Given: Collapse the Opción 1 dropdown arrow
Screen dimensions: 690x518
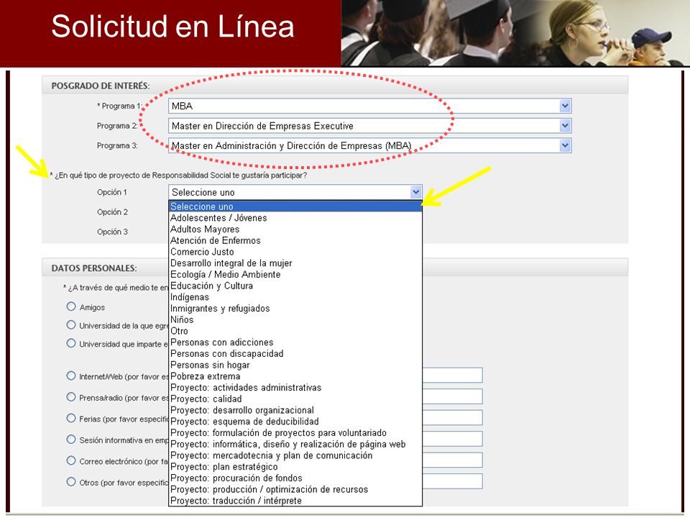Looking at the screenshot, I should (416, 192).
